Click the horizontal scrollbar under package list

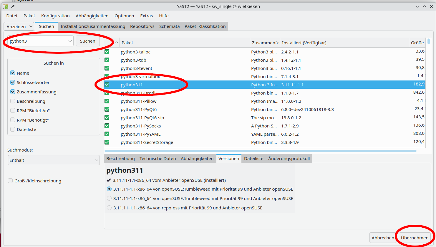click(260, 151)
